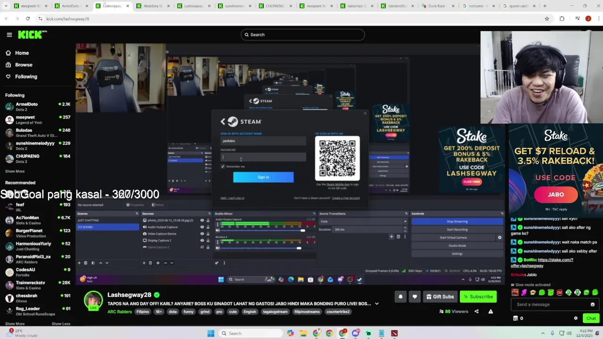Click JABO button on Stake banner
This screenshot has height=339, width=603.
point(556,194)
